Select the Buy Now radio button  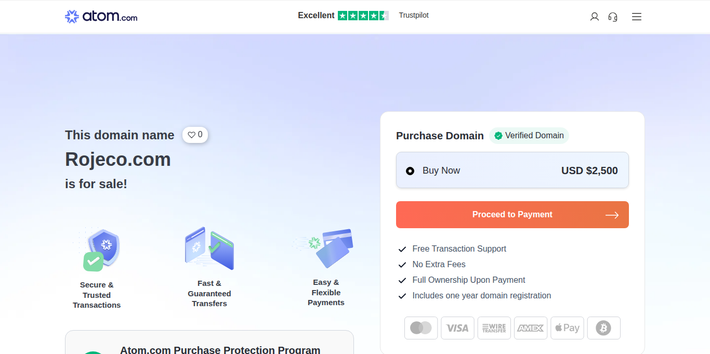click(x=410, y=171)
